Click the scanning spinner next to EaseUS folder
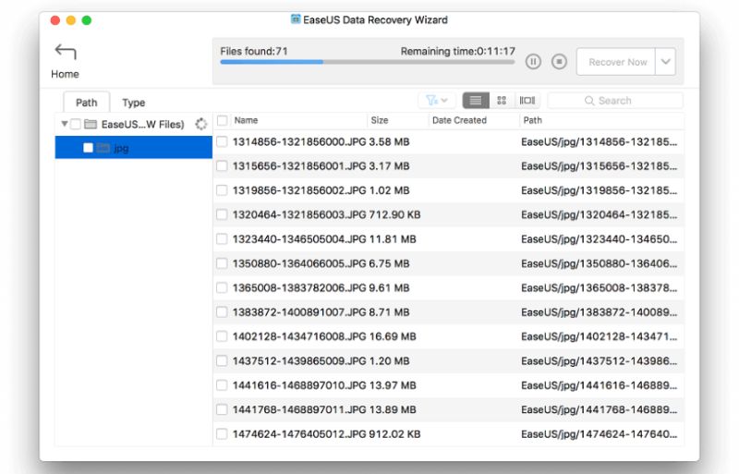Screen dimensions: 739x474 pyautogui.click(x=201, y=124)
